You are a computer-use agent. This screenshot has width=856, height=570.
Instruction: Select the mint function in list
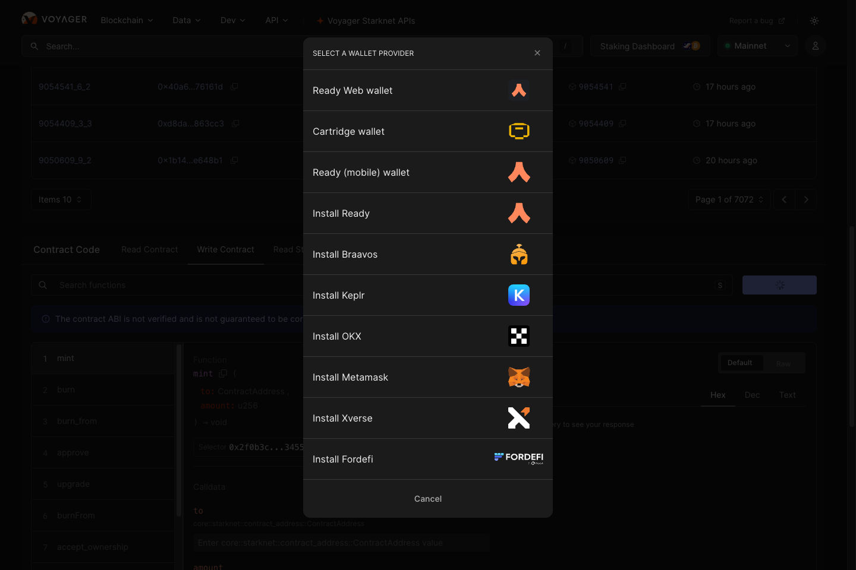(104, 358)
